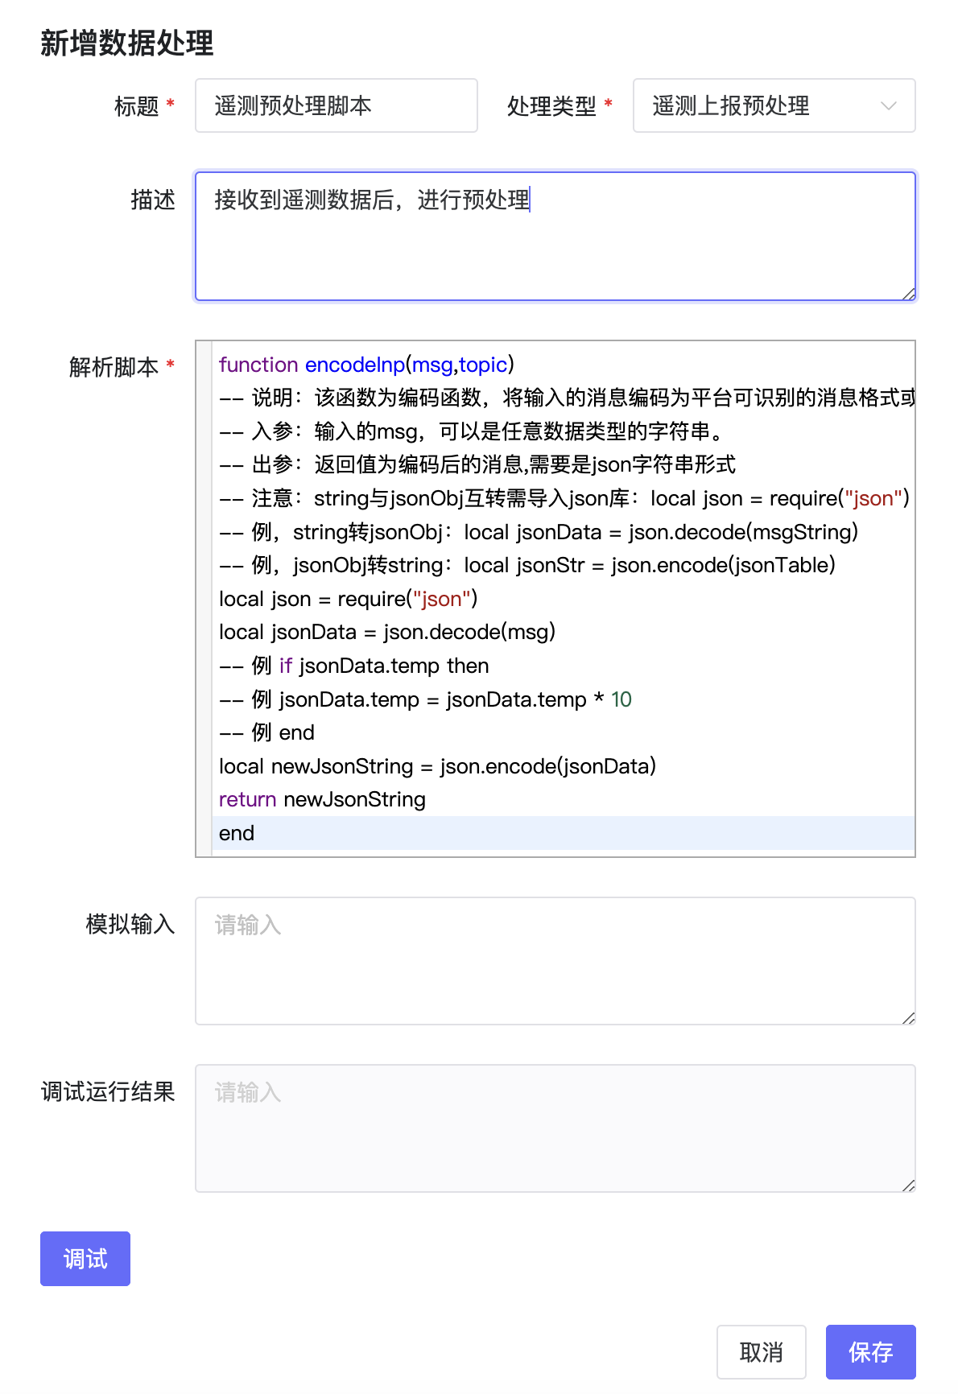Click the 描述 textarea resize handle
Viewport: 958px width, 1394px height.
click(909, 294)
